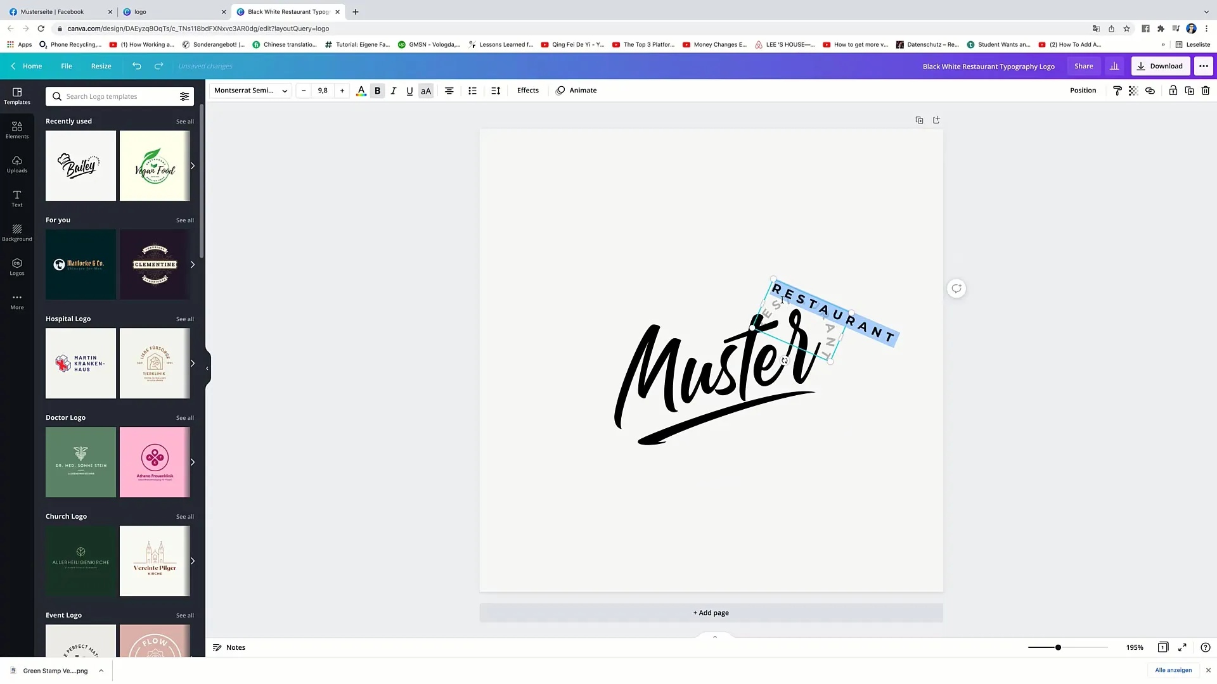The width and height of the screenshot is (1217, 684).
Task: Click See all for Hospital Logo
Action: 185,319
